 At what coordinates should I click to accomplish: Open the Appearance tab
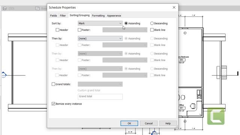pyautogui.click(x=114, y=16)
